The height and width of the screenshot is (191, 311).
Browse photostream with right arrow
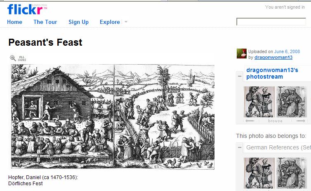(301, 121)
